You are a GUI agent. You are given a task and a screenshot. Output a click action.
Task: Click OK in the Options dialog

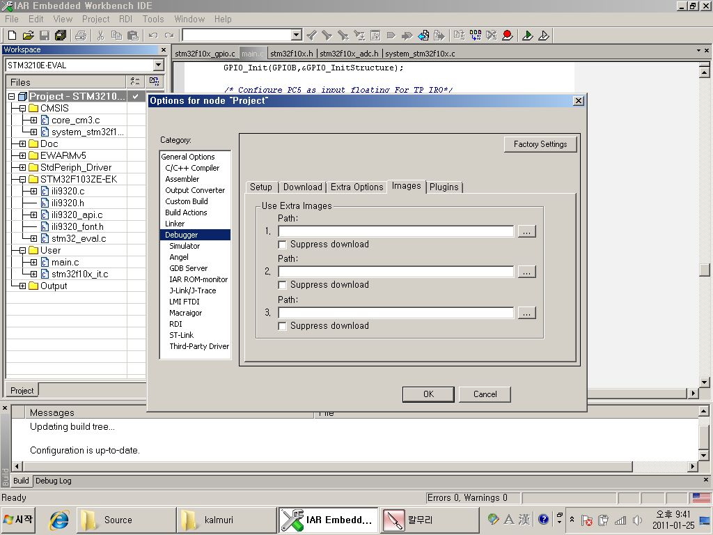point(428,394)
